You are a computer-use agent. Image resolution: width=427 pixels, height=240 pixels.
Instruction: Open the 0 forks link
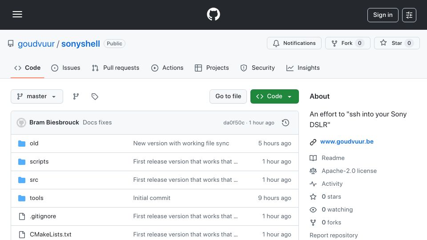pyautogui.click(x=331, y=223)
